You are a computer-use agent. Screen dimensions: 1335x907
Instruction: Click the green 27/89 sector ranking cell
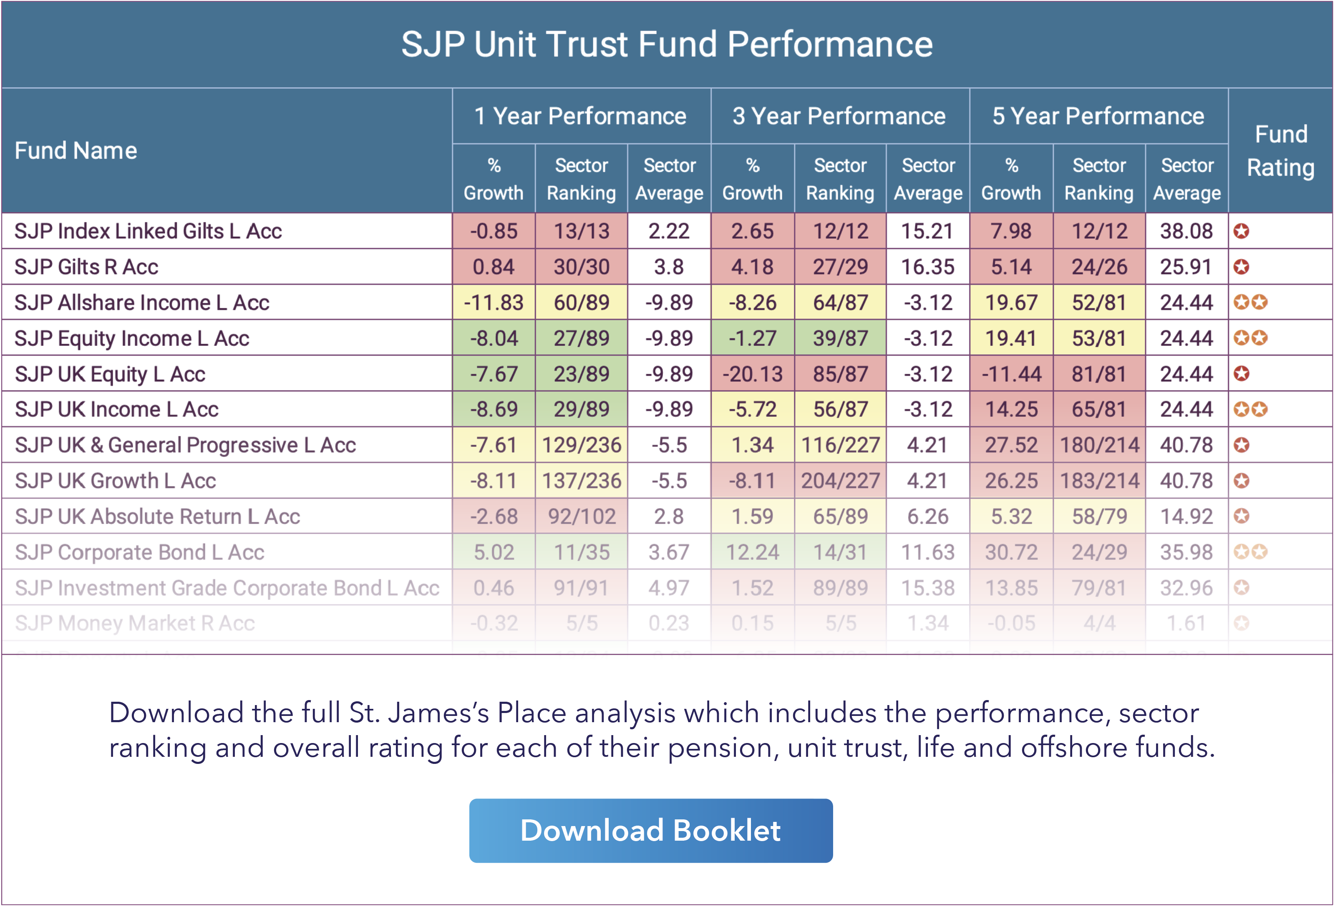(581, 338)
